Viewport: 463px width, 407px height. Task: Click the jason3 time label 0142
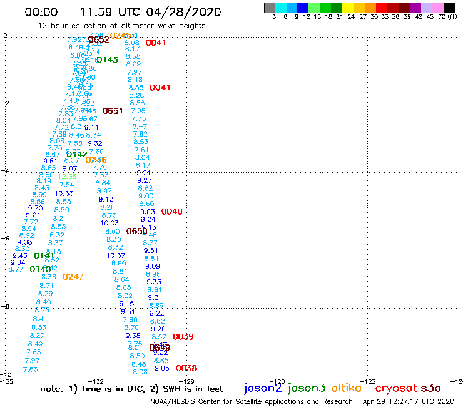(x=77, y=154)
